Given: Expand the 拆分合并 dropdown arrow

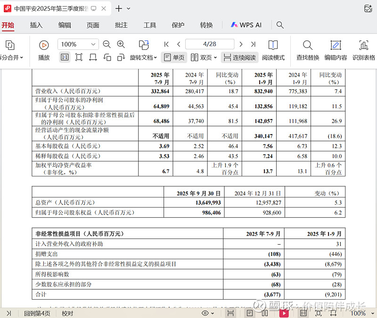Looking at the screenshot, I should pos(22,57).
